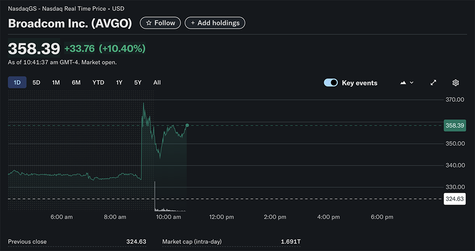This screenshot has width=475, height=251.
Task: Switch to 5Y time range
Action: [x=138, y=82]
